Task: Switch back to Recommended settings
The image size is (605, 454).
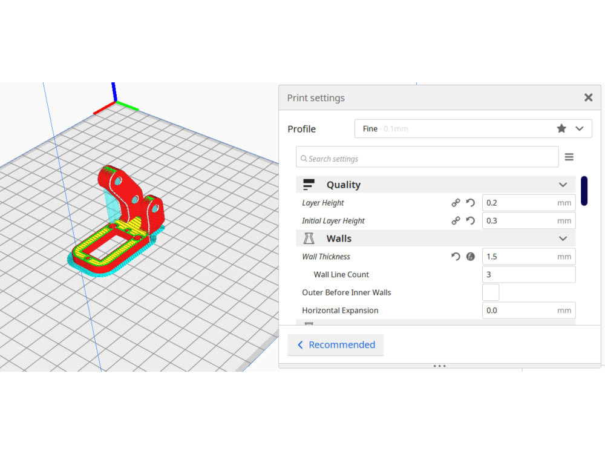Action: click(x=336, y=344)
